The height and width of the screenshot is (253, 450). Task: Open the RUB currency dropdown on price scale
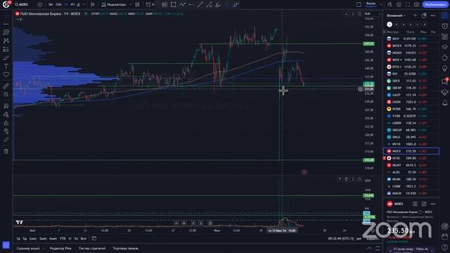pos(372,14)
